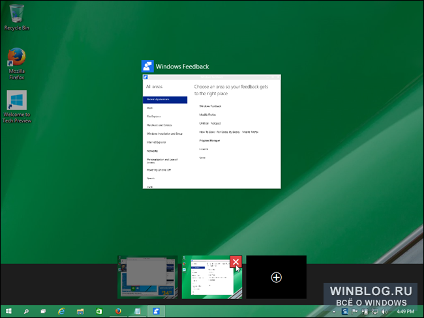
Task: Select the Mozilla Firefox desktop shortcut
Action: 16,64
